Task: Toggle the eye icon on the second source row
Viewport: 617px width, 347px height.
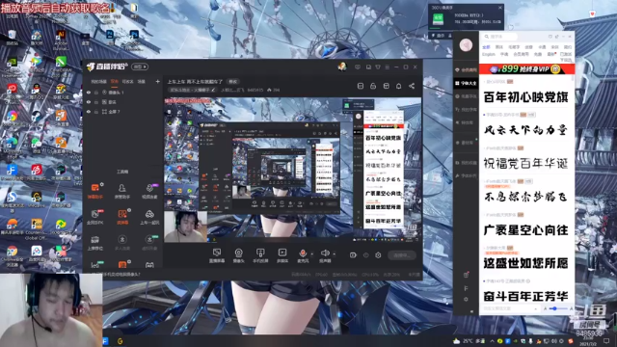Action: (x=89, y=102)
